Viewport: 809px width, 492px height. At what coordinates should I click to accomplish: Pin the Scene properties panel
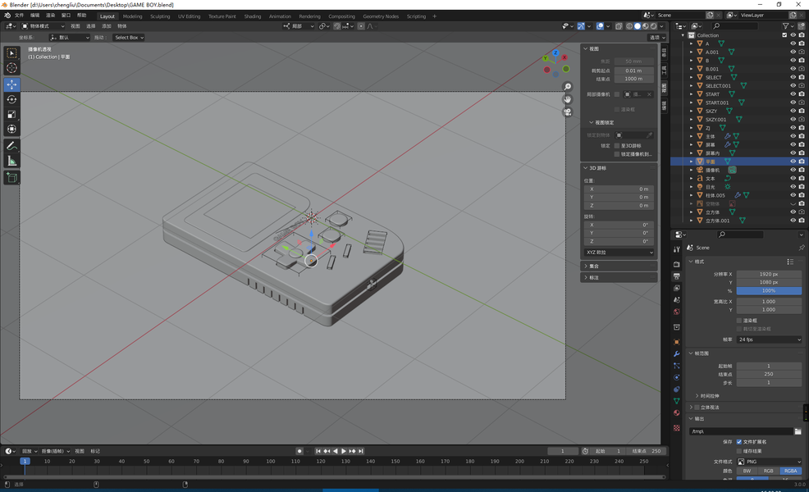tap(802, 248)
